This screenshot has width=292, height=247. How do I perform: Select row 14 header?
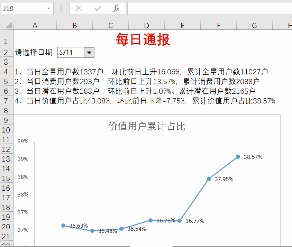click(7, 168)
